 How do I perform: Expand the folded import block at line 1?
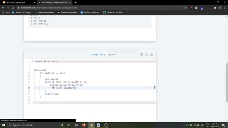point(32,61)
